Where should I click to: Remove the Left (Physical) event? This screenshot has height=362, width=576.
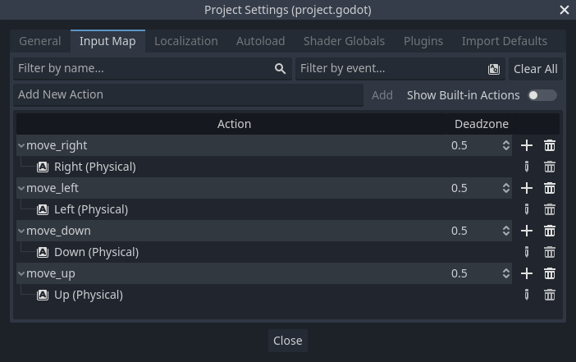click(550, 209)
